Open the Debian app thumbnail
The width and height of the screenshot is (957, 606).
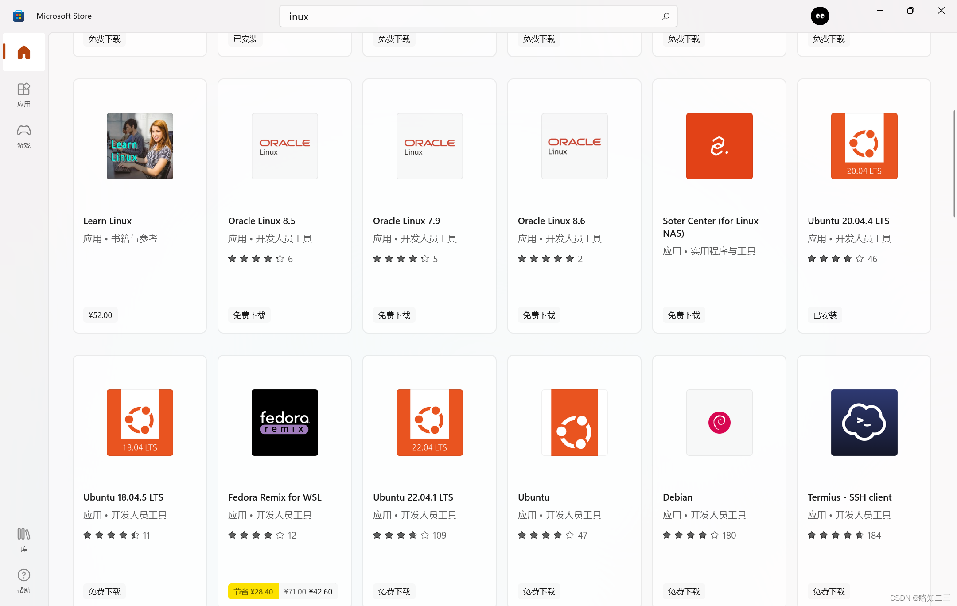pos(719,422)
